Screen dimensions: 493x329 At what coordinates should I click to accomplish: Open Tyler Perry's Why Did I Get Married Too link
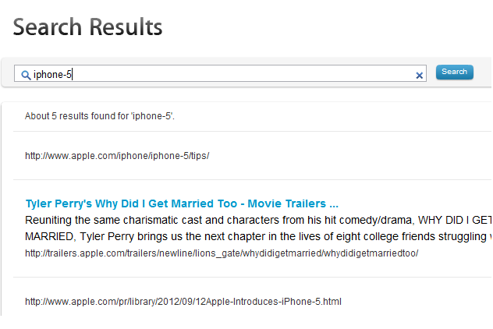(x=182, y=203)
